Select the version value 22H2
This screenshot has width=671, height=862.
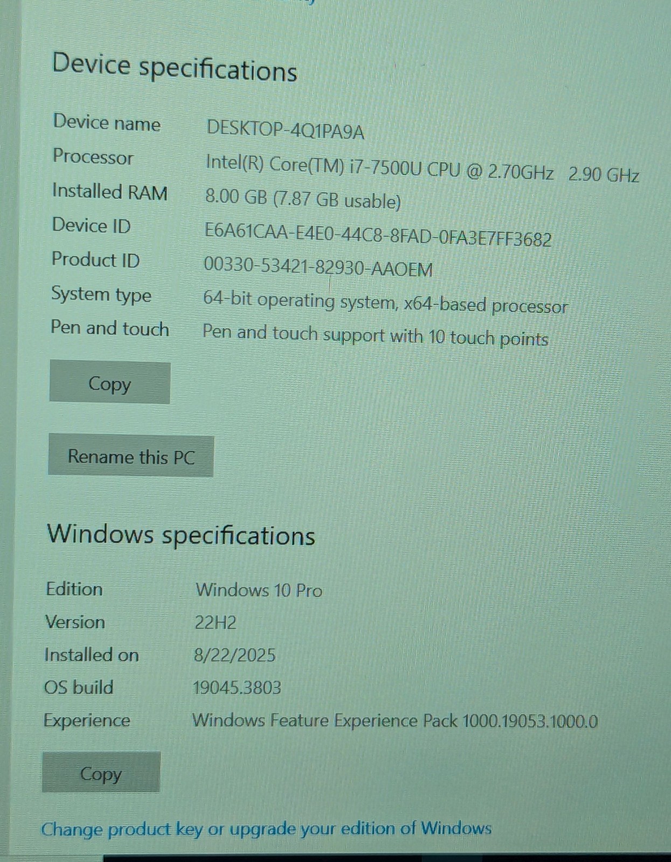(x=215, y=623)
